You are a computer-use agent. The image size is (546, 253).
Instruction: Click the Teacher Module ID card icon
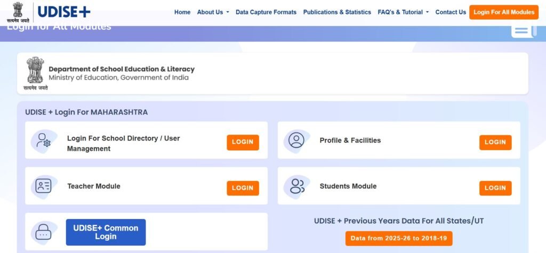(44, 186)
